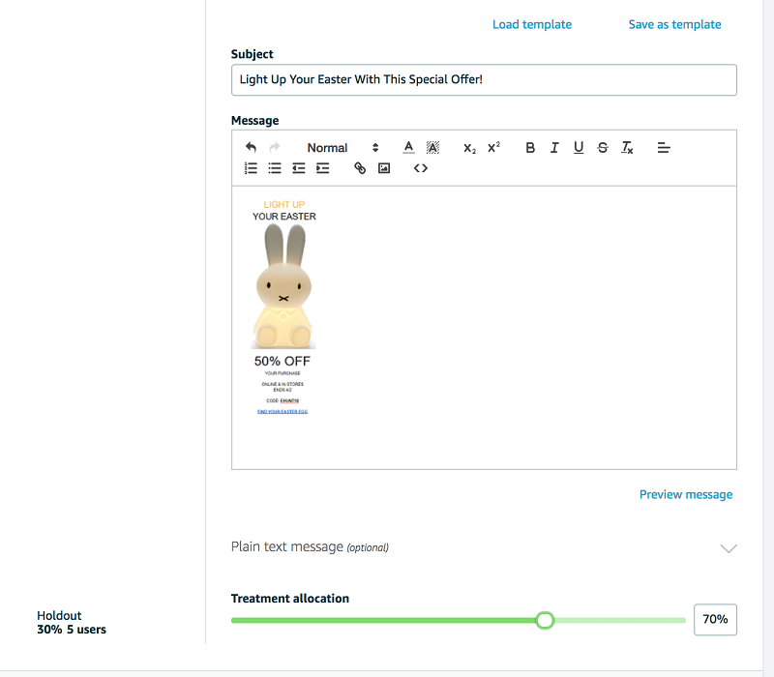Image resolution: width=774 pixels, height=677 pixels.
Task: Choose the font color tool
Action: pyautogui.click(x=408, y=147)
